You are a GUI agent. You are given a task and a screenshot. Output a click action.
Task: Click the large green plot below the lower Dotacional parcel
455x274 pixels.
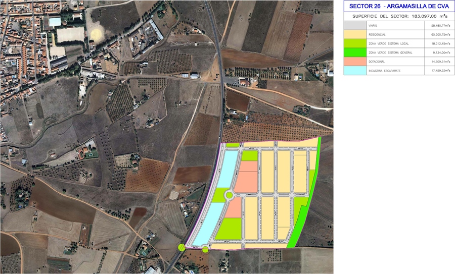pyautogui.click(x=229, y=229)
